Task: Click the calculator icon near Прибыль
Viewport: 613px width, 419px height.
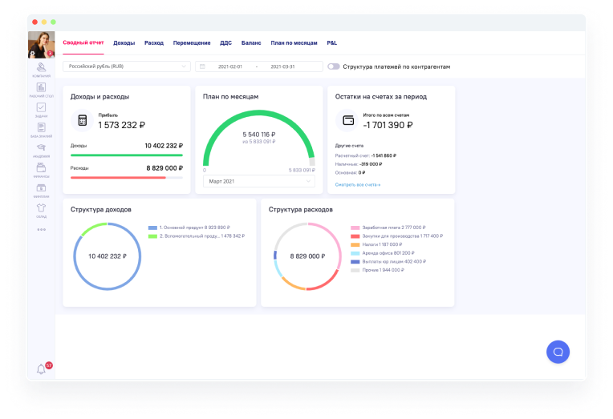Action: (x=82, y=120)
